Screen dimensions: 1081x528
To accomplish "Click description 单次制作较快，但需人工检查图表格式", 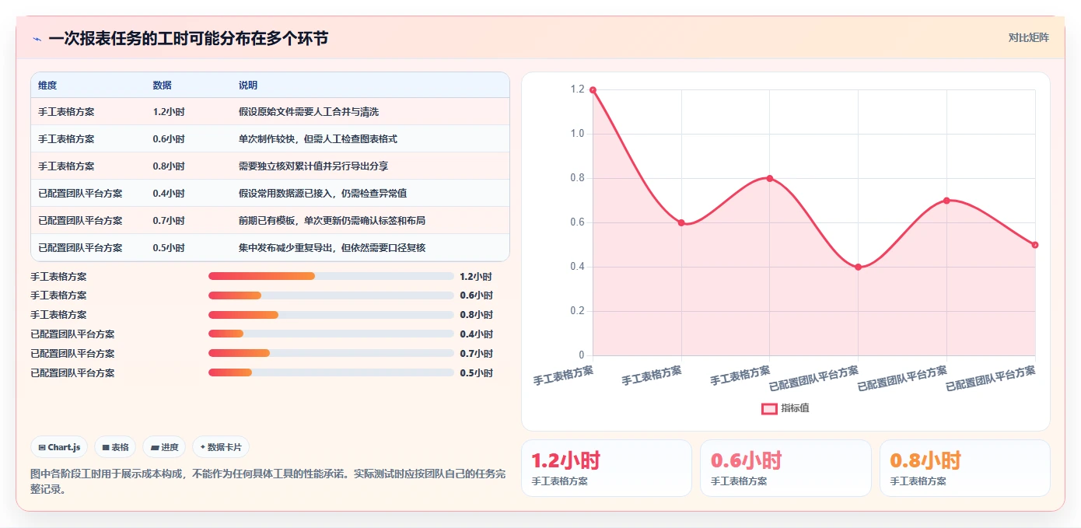I will coord(318,139).
